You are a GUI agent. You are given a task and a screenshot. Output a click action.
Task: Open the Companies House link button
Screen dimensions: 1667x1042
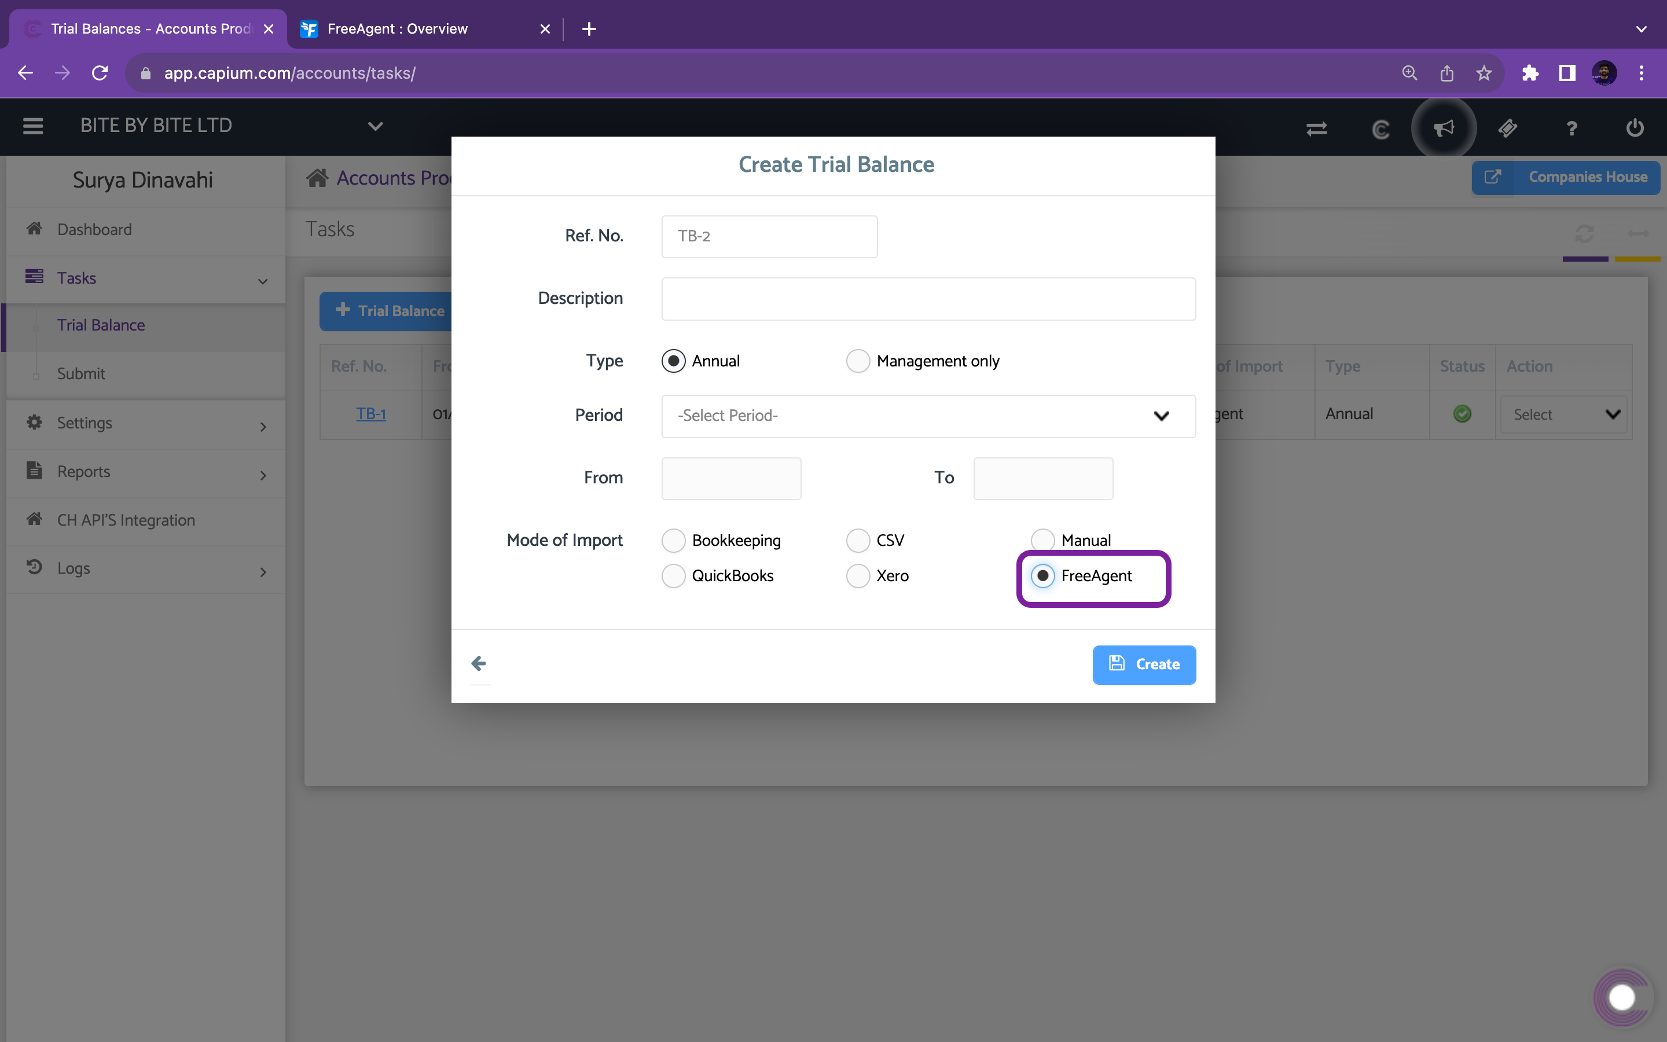(x=1565, y=177)
